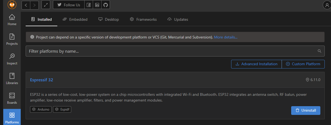Viewport: 331px width, 125px height.
Task: Open the LinkedIn link icon
Action: tap(97, 5)
